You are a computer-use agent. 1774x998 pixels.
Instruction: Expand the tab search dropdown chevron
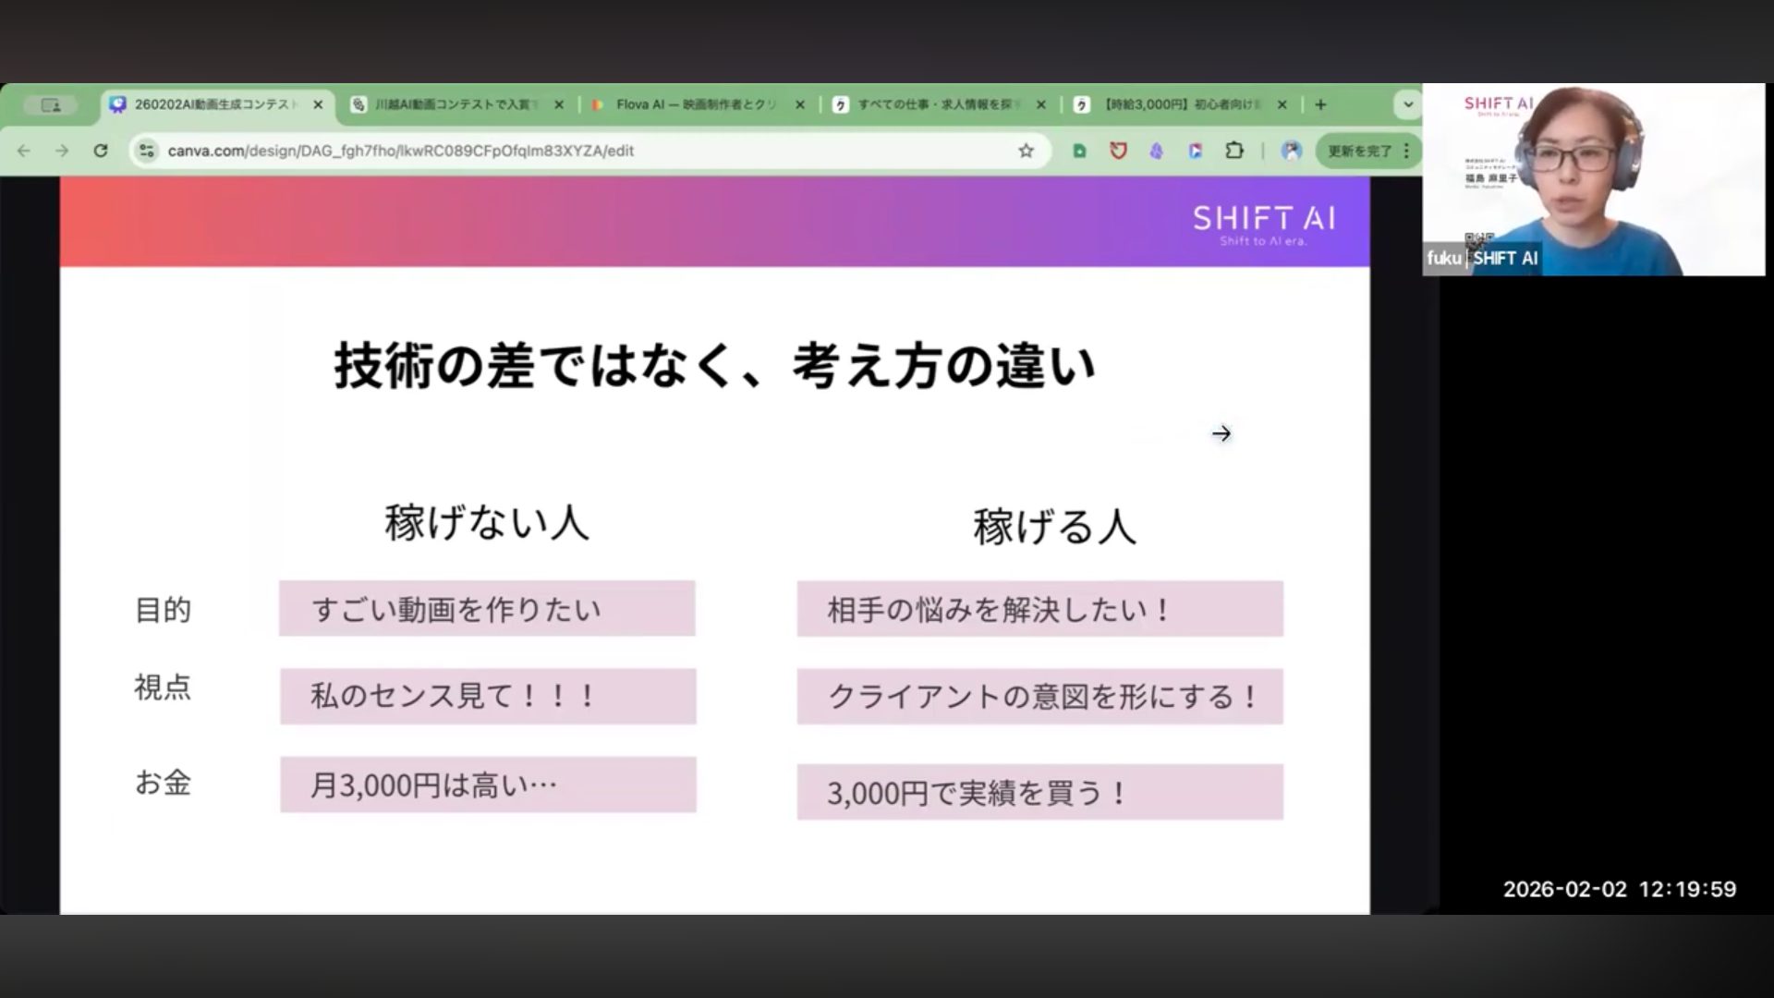tap(1408, 104)
